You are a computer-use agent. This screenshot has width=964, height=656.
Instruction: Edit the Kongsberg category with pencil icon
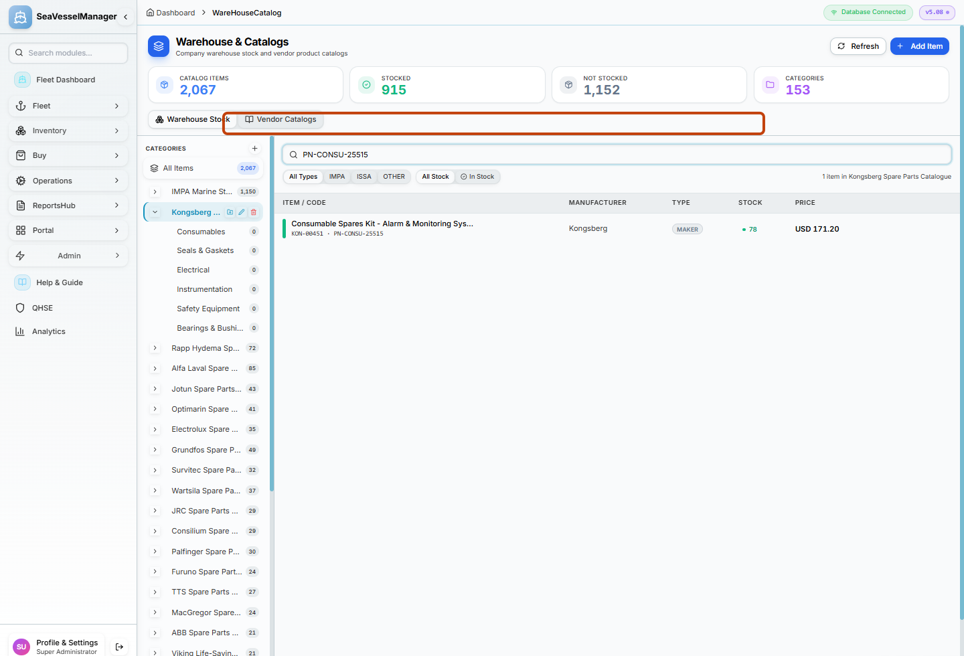click(242, 212)
